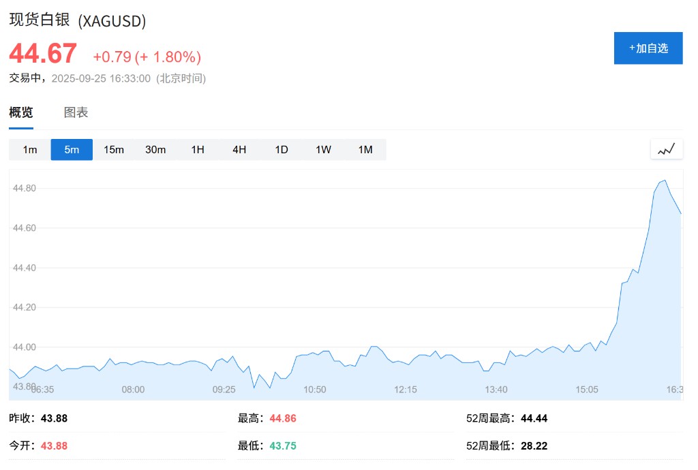Pick the 4H time interval
Viewport: 698px width, 470px height.
click(239, 150)
